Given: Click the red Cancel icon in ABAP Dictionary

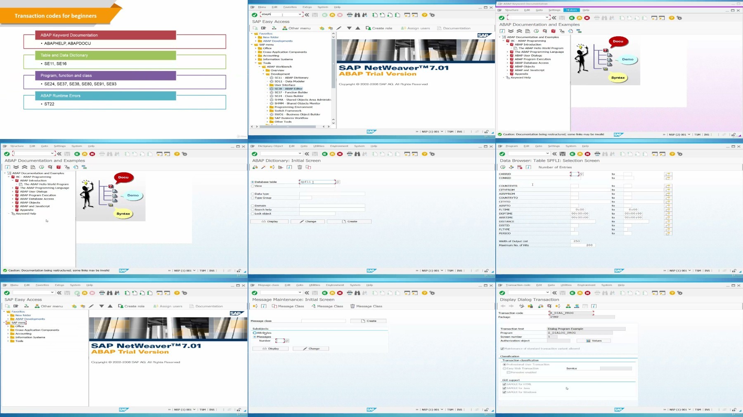Looking at the screenshot, I should (x=340, y=154).
